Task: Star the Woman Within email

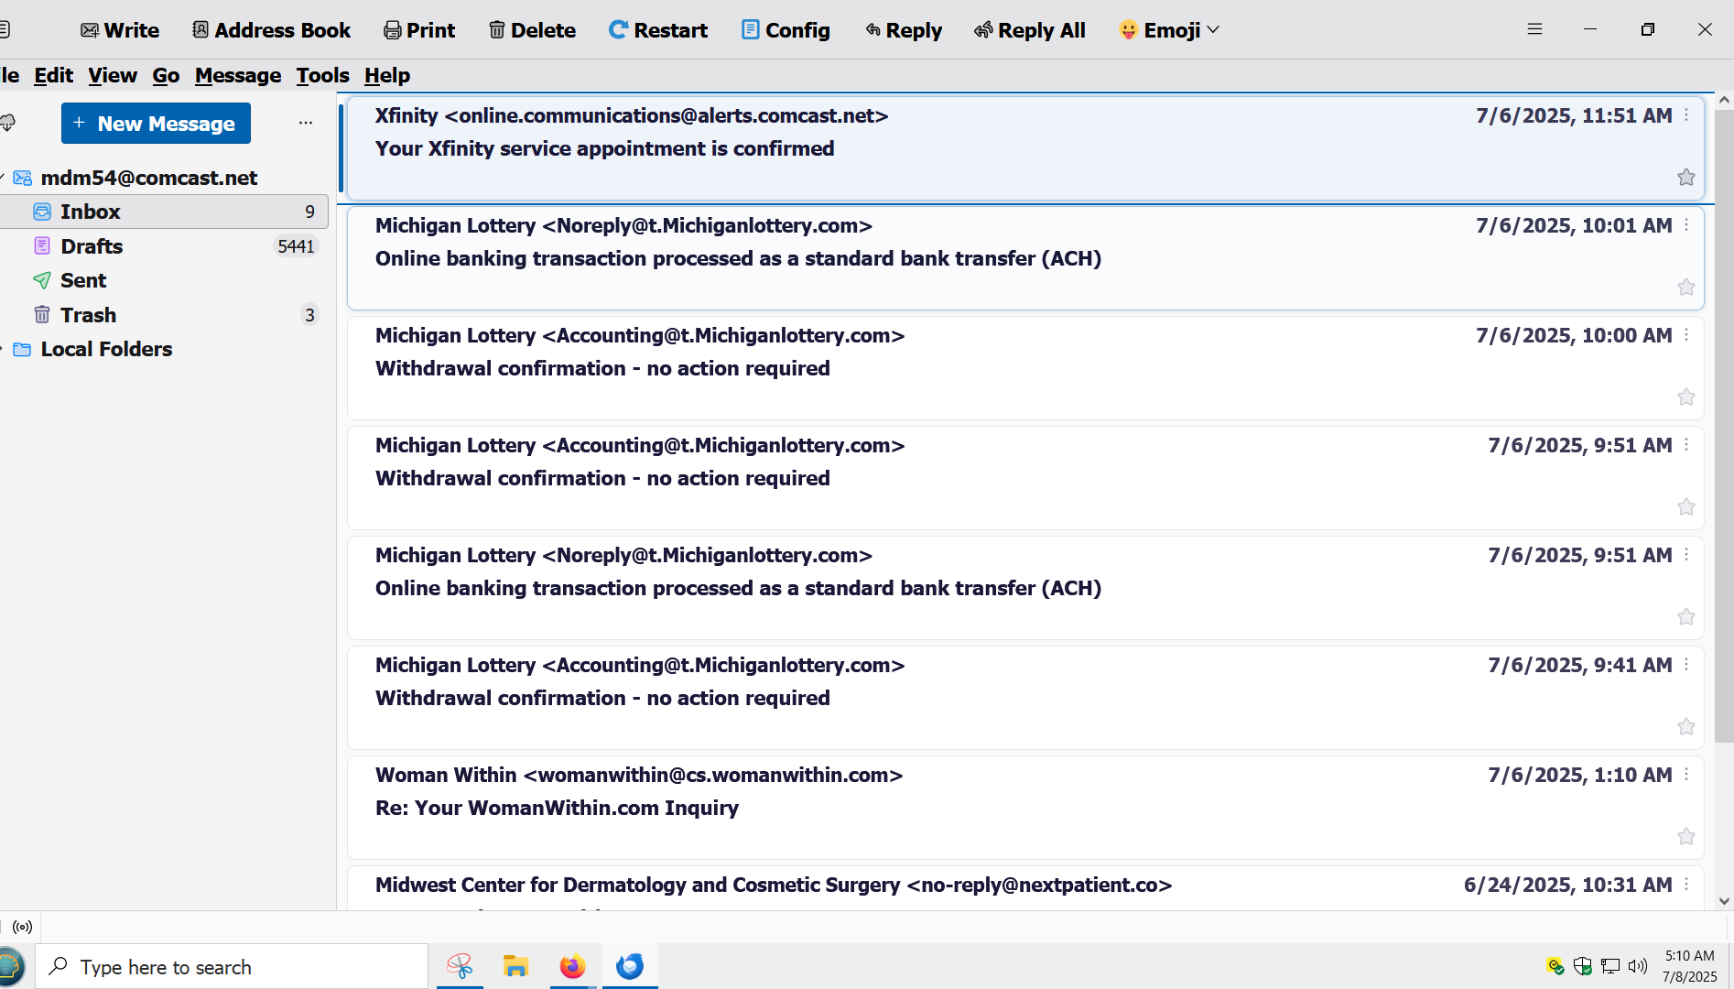Action: [x=1686, y=837]
